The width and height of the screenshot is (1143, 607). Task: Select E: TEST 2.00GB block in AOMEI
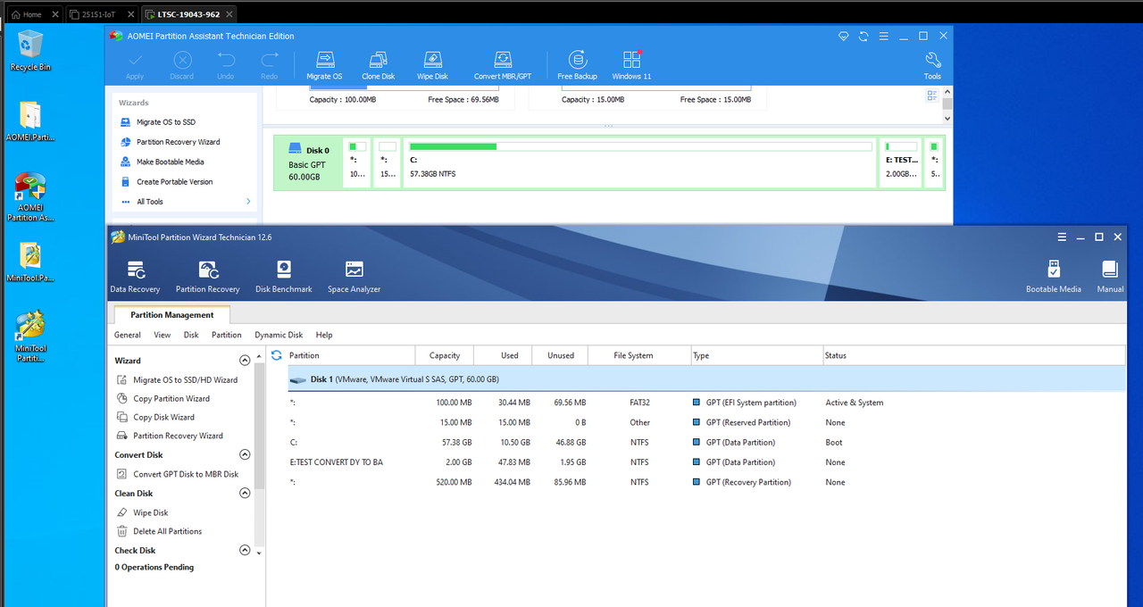click(901, 162)
